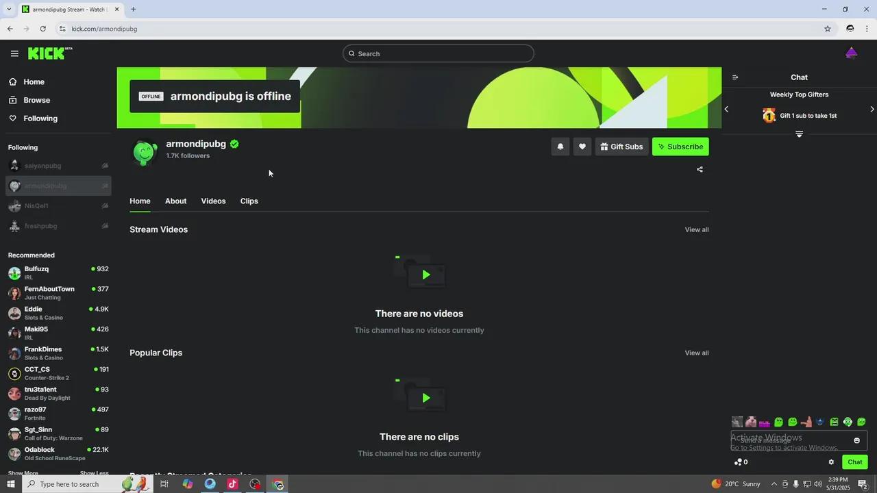
Task: Click the first place gifter medal icon
Action: point(769,116)
